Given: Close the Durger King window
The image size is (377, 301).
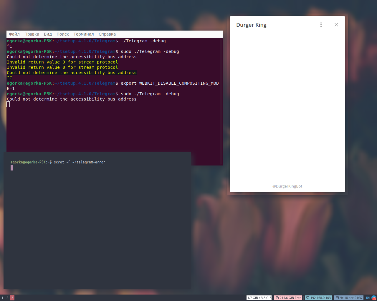Looking at the screenshot, I should coord(336,25).
